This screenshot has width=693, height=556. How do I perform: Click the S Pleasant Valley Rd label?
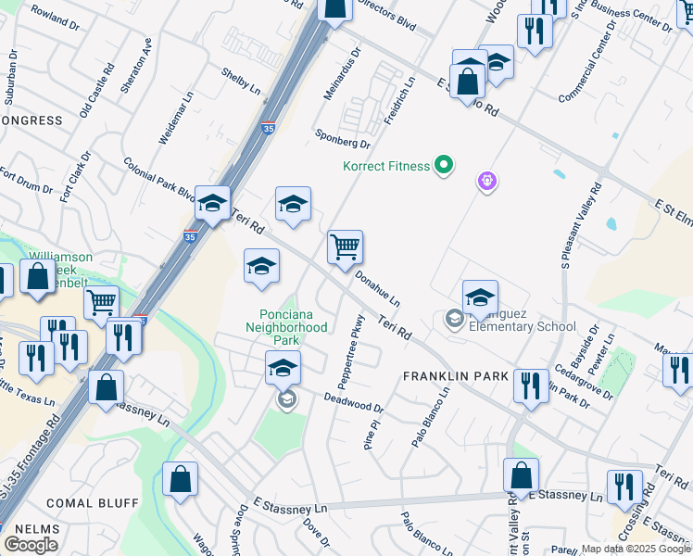(582, 226)
